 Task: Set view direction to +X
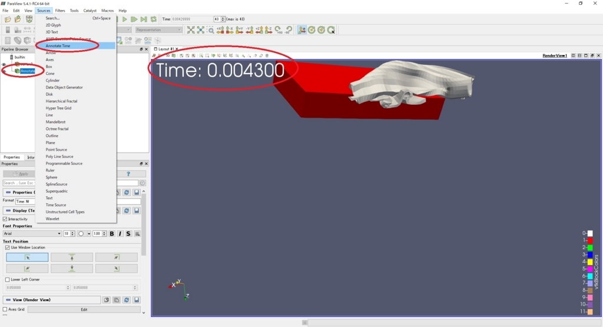pos(220,29)
